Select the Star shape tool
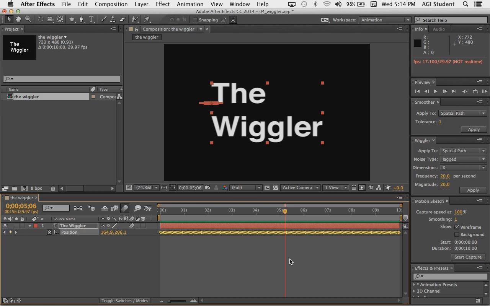Image resolution: width=490 pixels, height=306 pixels. (72, 20)
